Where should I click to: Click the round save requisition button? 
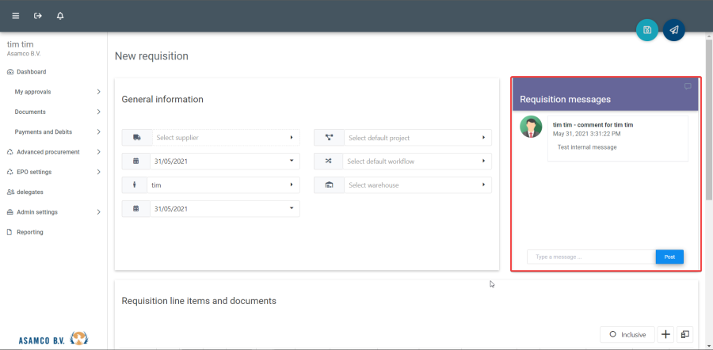click(x=647, y=30)
